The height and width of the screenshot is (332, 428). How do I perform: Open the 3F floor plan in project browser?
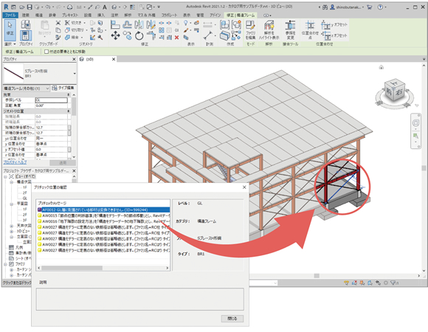point(25,220)
